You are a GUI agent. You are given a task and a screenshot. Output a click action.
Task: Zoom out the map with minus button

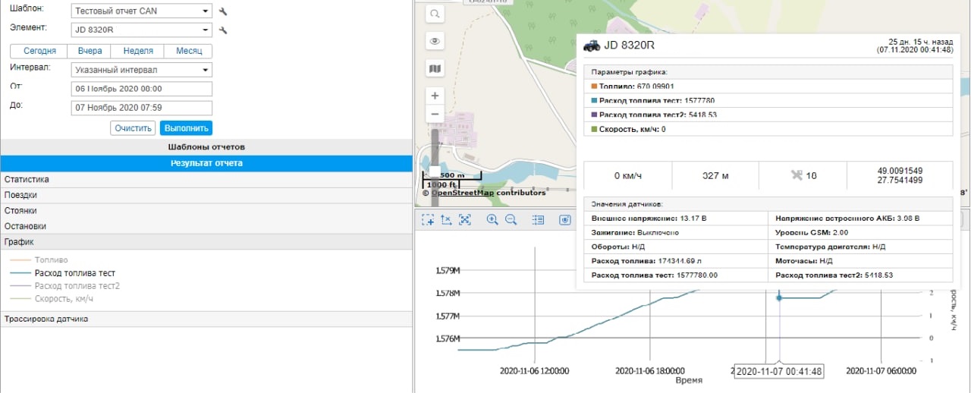pyautogui.click(x=435, y=115)
